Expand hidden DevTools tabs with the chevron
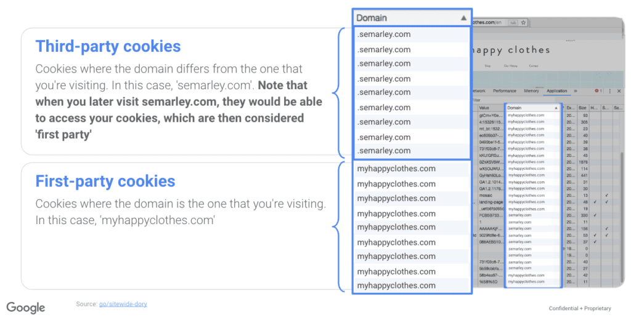This screenshot has height=320, width=631. click(x=576, y=91)
